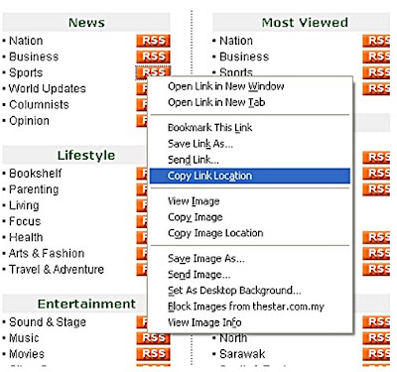Choose Send Image… from the menu
This screenshot has height=372, width=397.
point(250,275)
